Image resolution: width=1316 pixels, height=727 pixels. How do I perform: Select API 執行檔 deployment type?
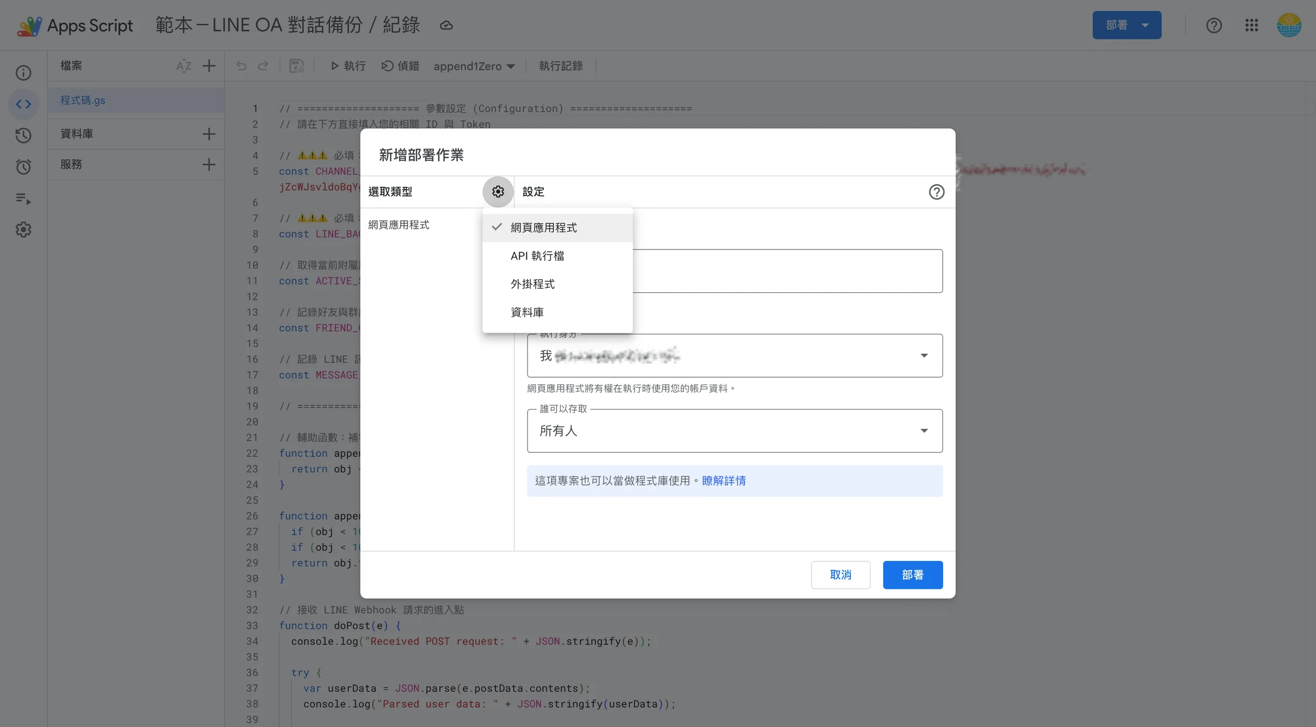(558, 256)
